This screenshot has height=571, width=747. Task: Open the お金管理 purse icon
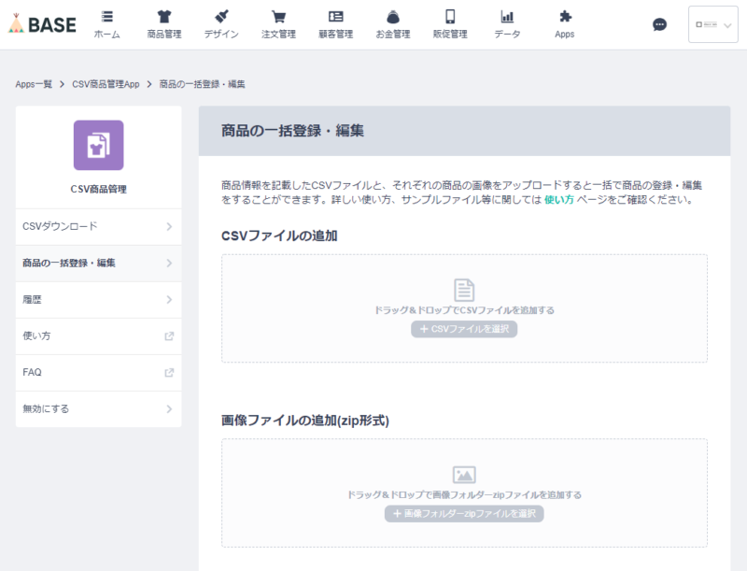[393, 17]
